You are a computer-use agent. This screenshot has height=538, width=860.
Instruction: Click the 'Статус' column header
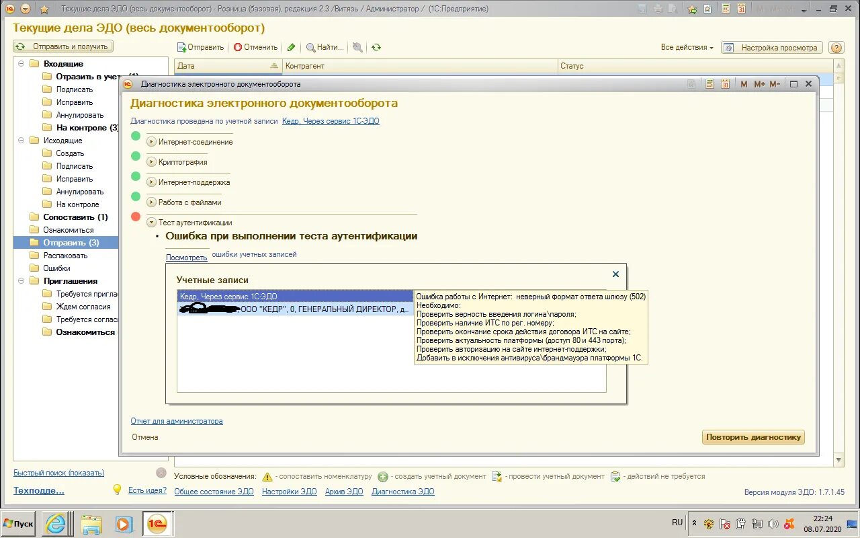[x=694, y=66]
